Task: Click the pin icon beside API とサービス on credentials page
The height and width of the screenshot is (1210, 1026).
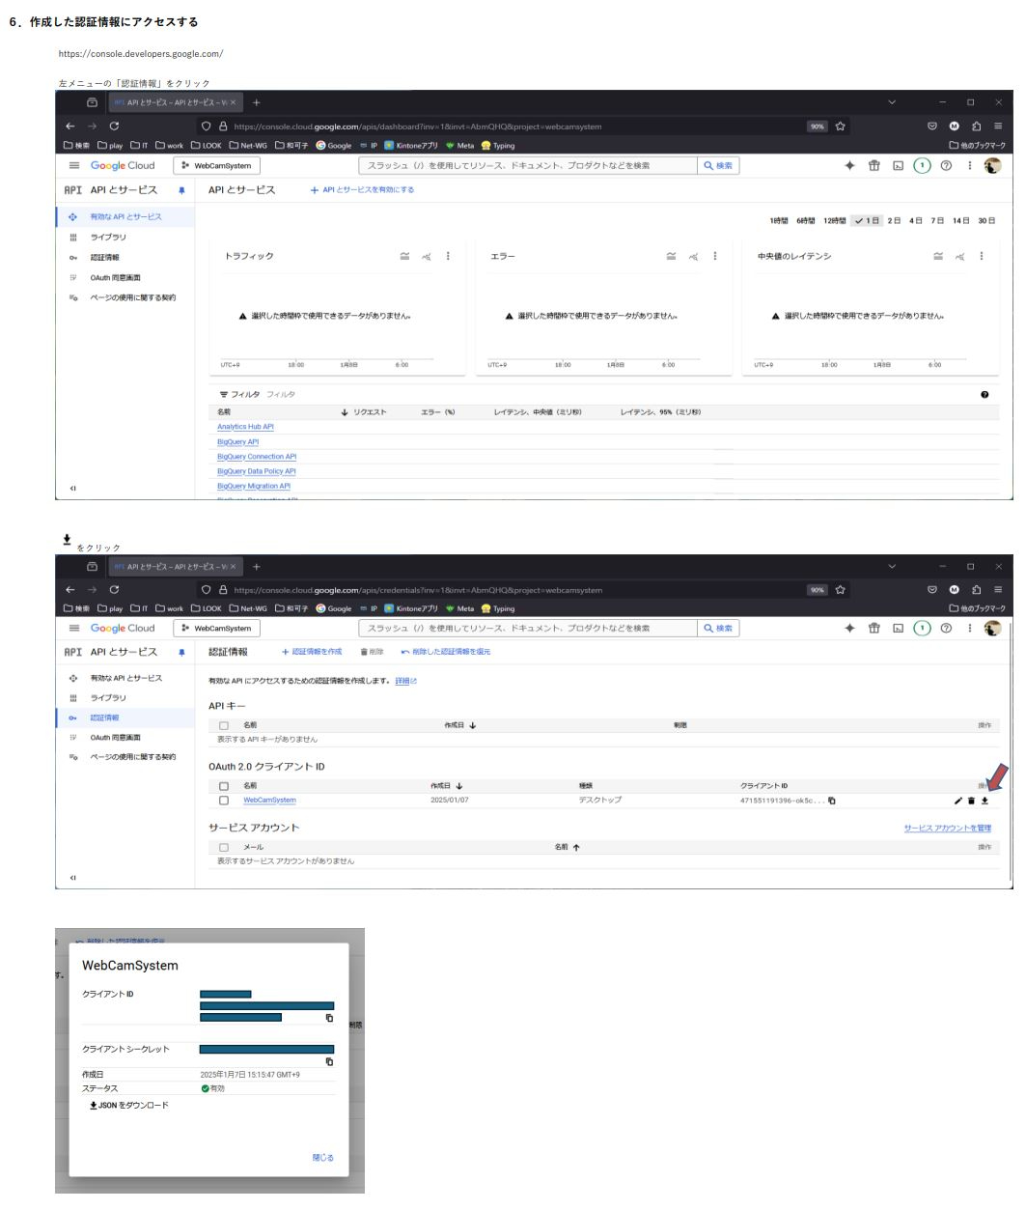Action: tap(181, 653)
